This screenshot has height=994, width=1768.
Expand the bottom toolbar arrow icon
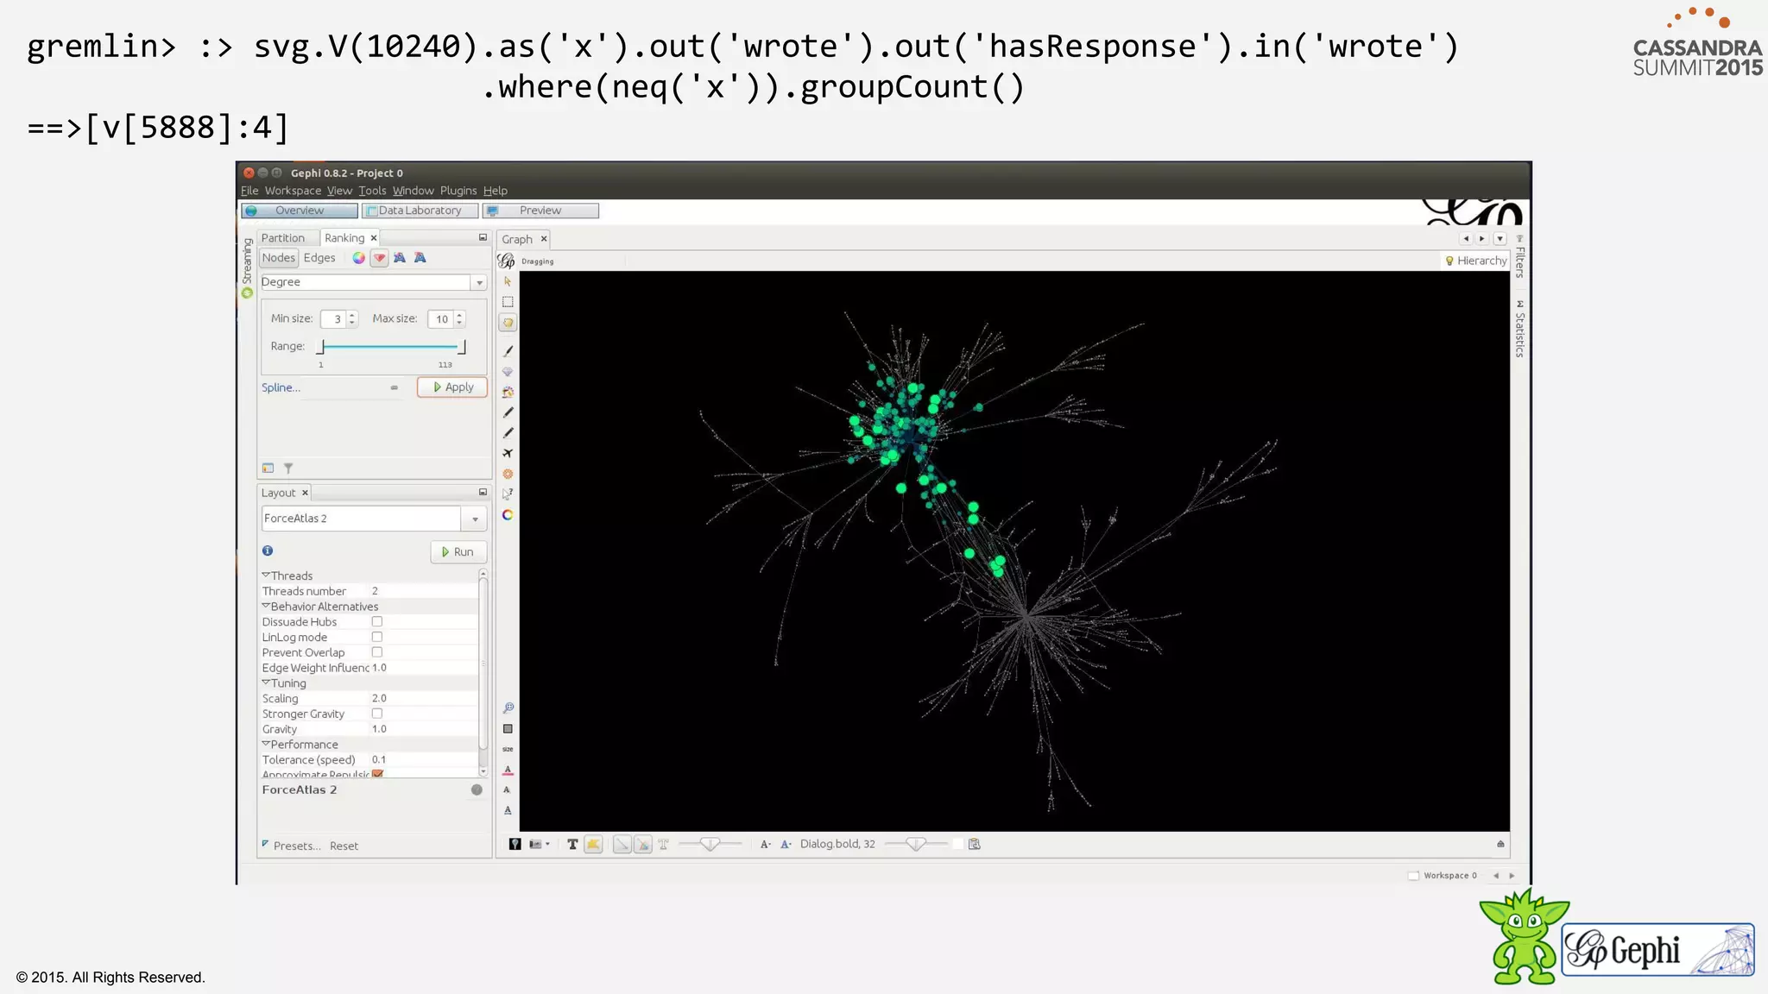(x=1500, y=844)
